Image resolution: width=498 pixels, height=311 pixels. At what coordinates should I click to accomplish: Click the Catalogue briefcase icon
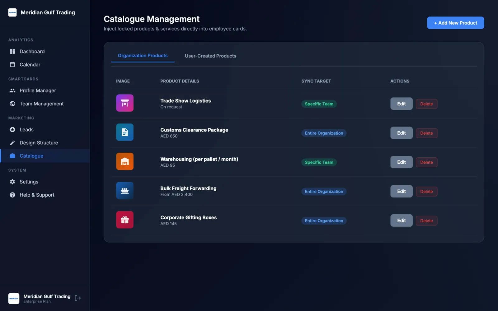pyautogui.click(x=12, y=156)
